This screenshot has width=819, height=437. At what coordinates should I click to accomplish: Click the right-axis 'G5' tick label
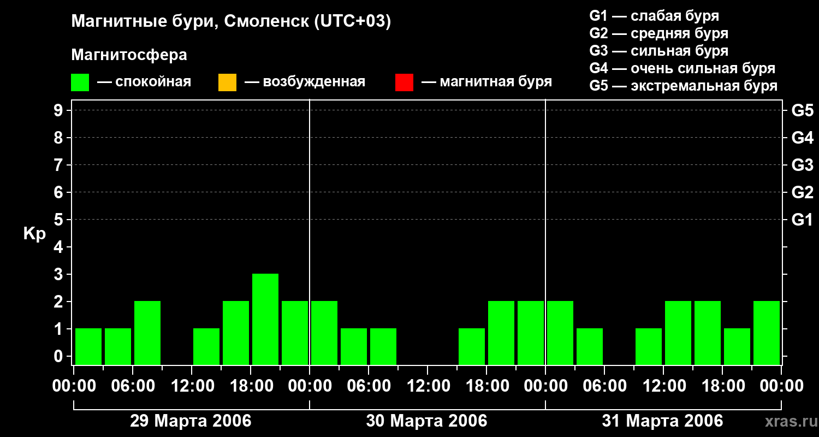[802, 110]
